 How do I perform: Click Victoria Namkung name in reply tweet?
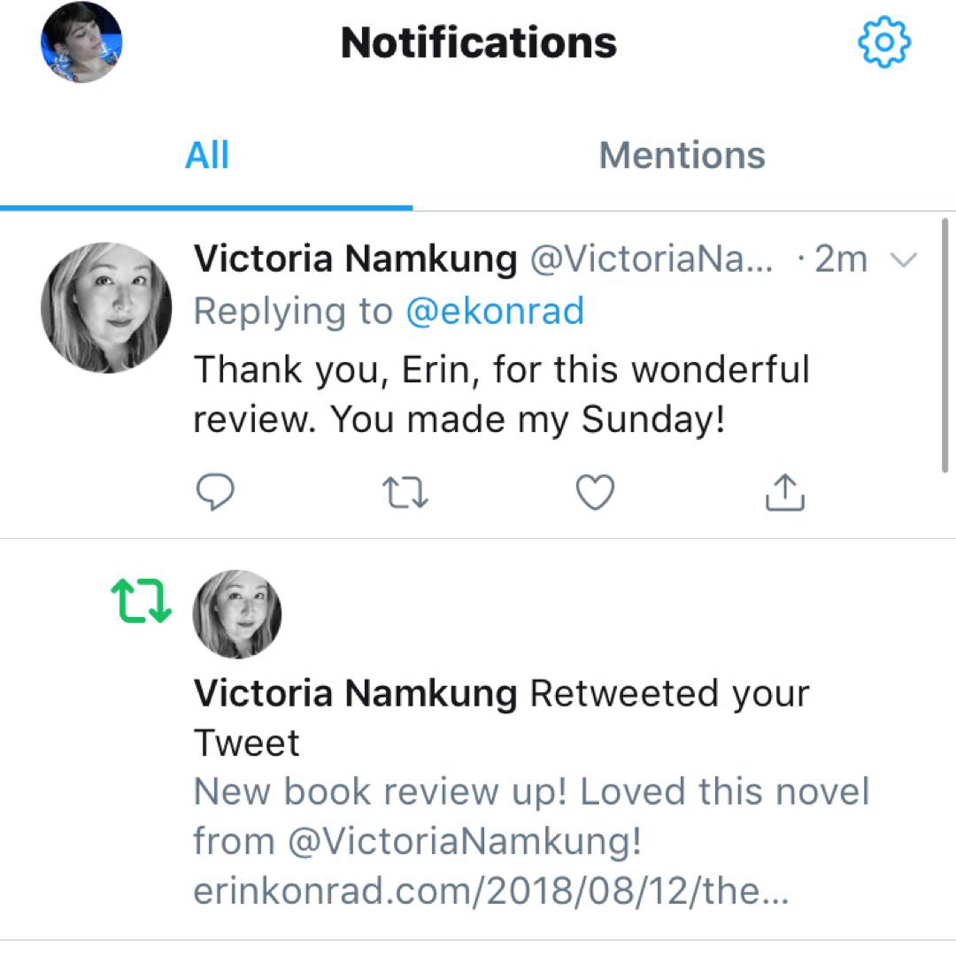pyautogui.click(x=355, y=259)
